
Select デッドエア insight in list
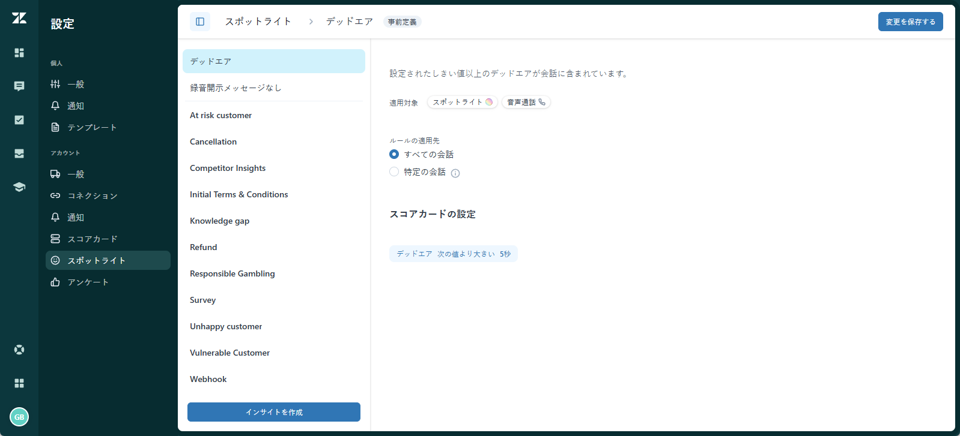point(274,61)
